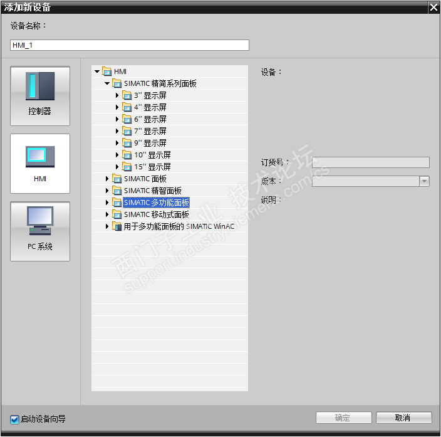Click the 订货号 order number field
Screen dimensions: 441x437
tap(371, 162)
